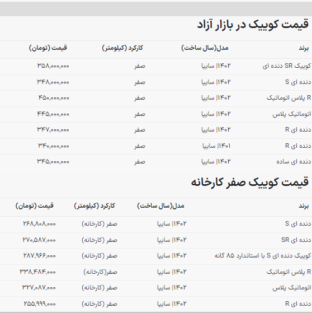This screenshot has height=313, width=312.
Task: Click 'صفر' in the ۳۴۰,۰۰۰,۰۰۰ row
Action: coord(140,146)
